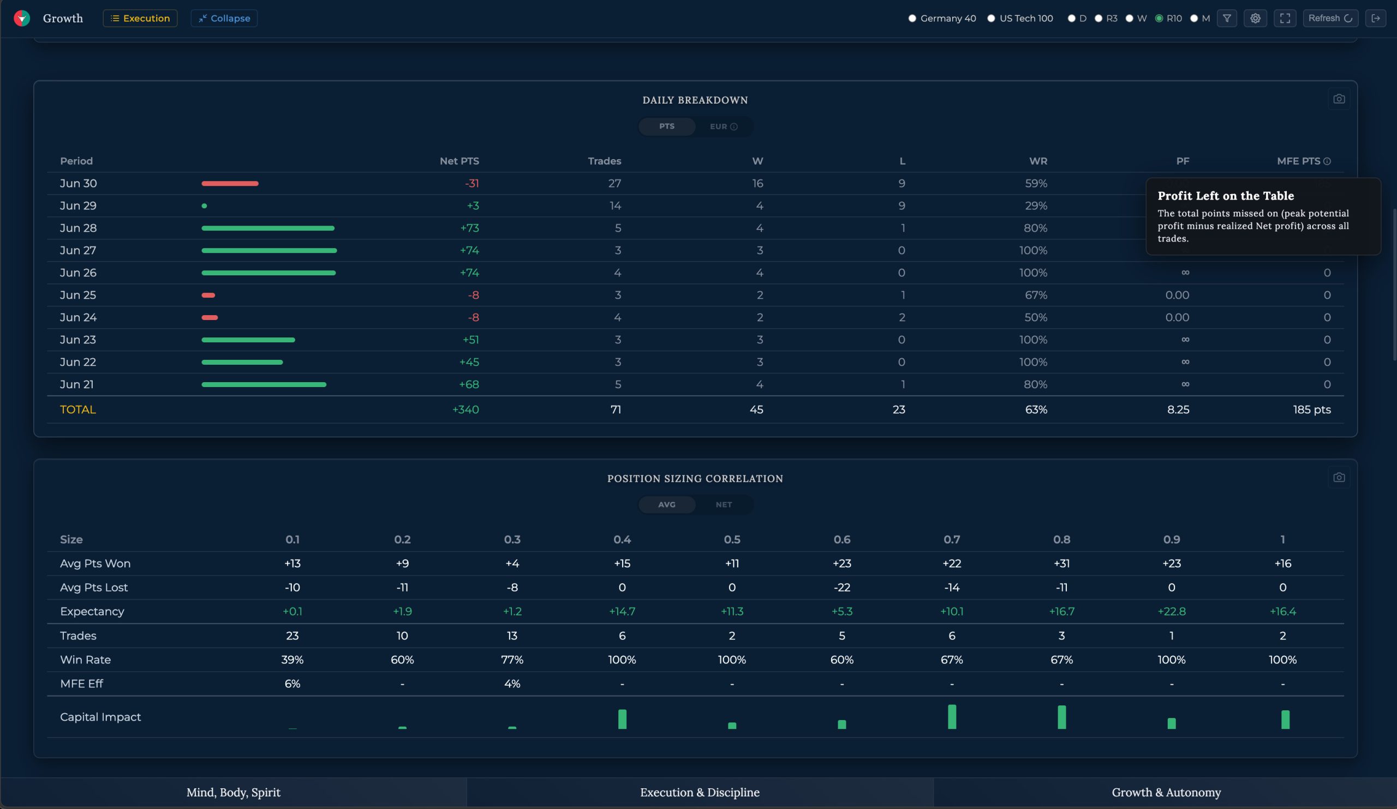
Task: Open the filter funnel icon
Action: click(x=1227, y=19)
